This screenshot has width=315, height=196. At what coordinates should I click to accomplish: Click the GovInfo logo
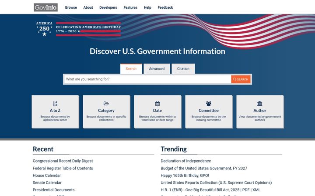[45, 7]
